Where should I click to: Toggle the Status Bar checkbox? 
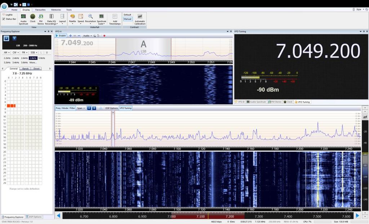coord(4,19)
